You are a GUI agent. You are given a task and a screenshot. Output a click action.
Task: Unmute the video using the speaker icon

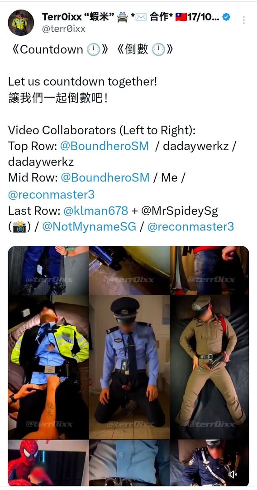point(233,475)
